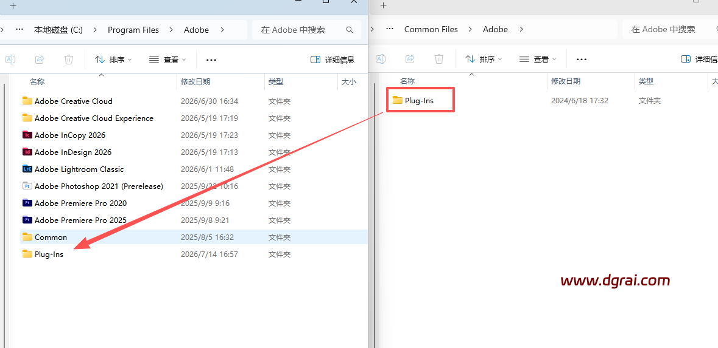
Task: Click the Rename icon in right window toolbar
Action: [x=381, y=59]
